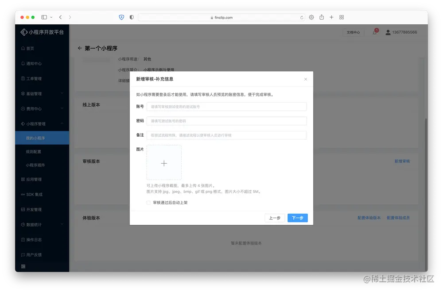Select 规则配置 submenu item
Image resolution: width=443 pixels, height=292 pixels.
coord(42,151)
